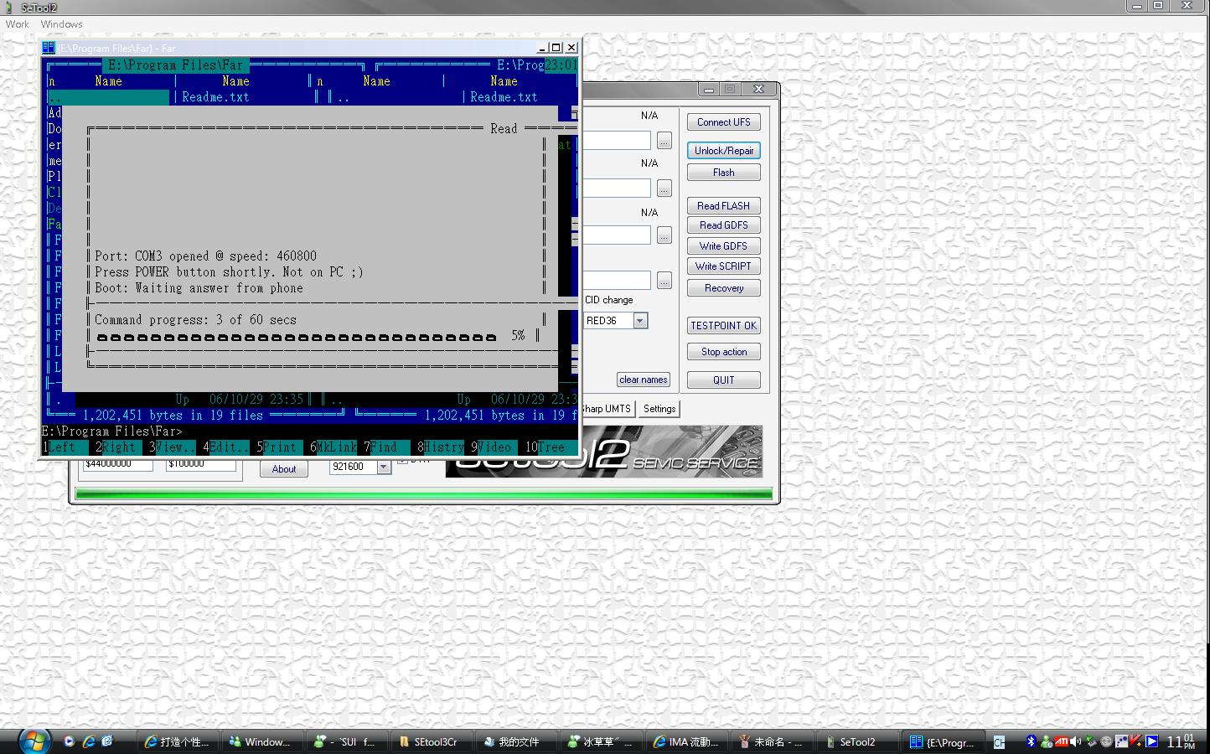Viewport: 1210px width, 754px height.
Task: Open the Work menu
Action: 17,24
